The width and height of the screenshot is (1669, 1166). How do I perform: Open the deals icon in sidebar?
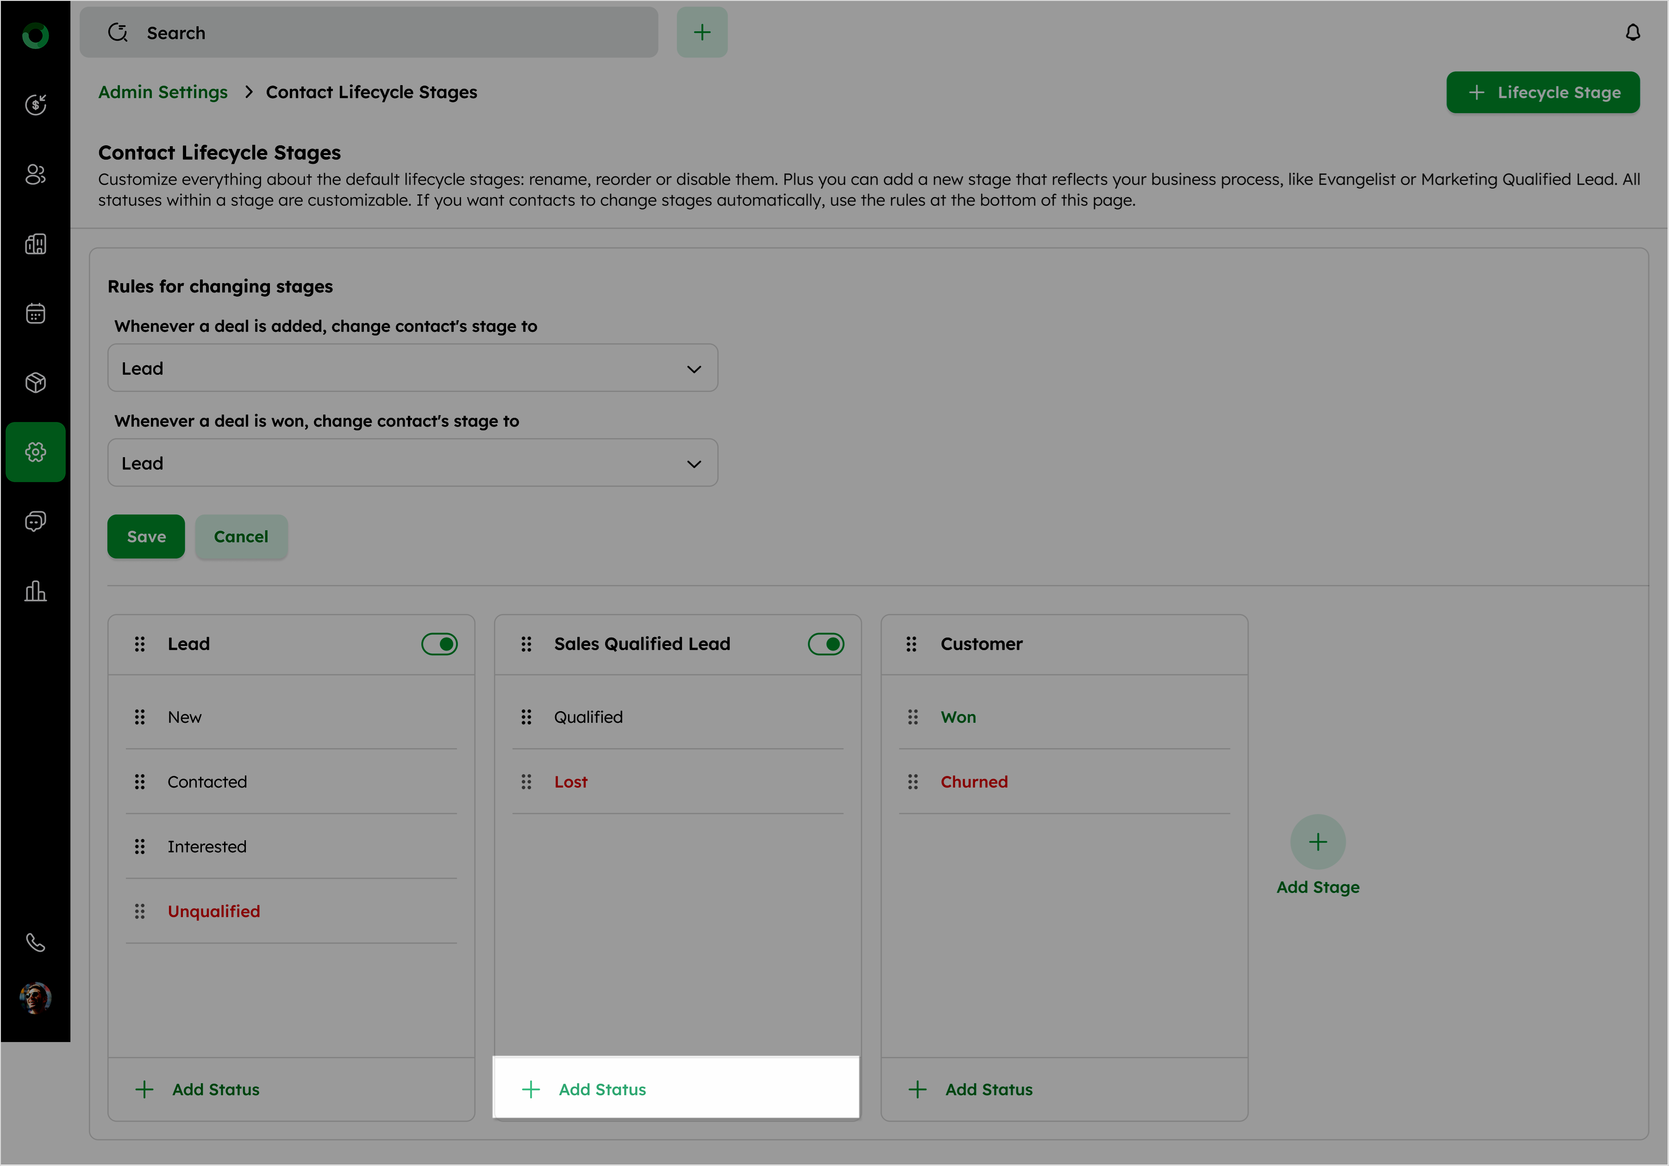pos(36,105)
